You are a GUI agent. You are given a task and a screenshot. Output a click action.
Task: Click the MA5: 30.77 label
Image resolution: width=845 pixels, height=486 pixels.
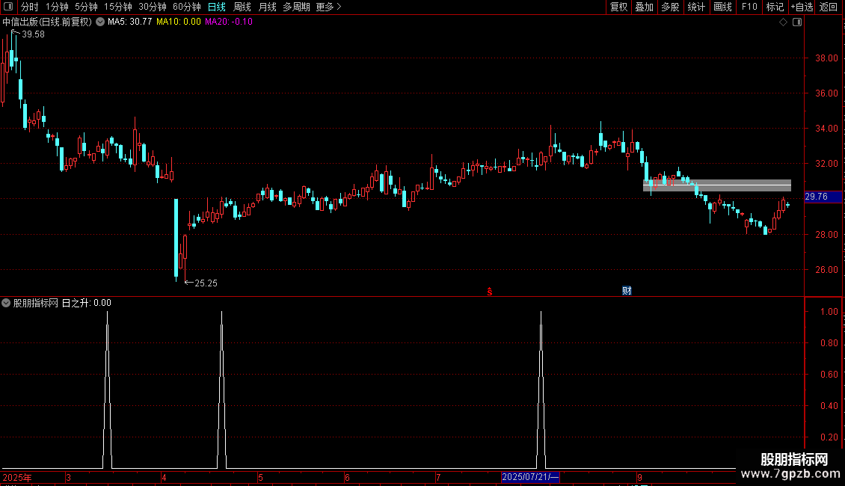point(130,22)
